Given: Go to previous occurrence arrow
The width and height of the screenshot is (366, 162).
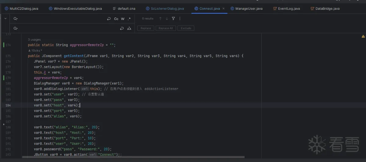Looking at the screenshot, I should coord(160,19).
